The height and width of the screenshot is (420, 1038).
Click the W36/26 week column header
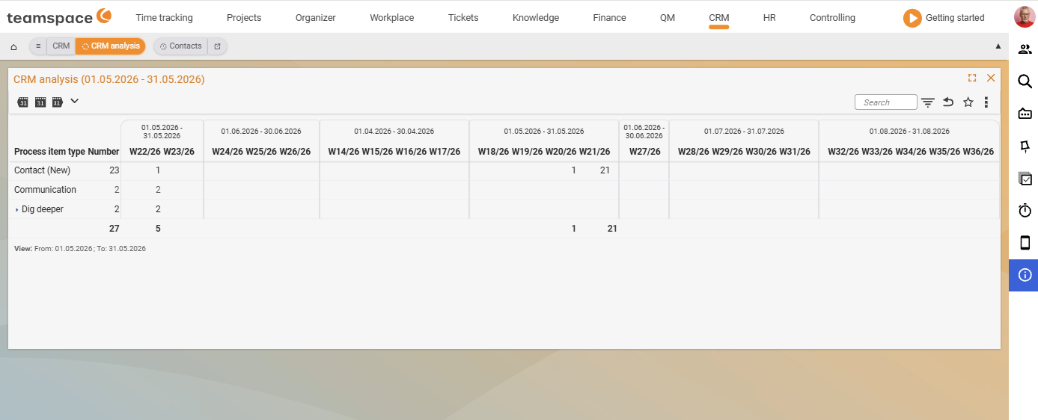978,152
